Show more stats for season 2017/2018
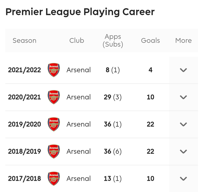Screen dimensions: 204x192 (x=183, y=179)
